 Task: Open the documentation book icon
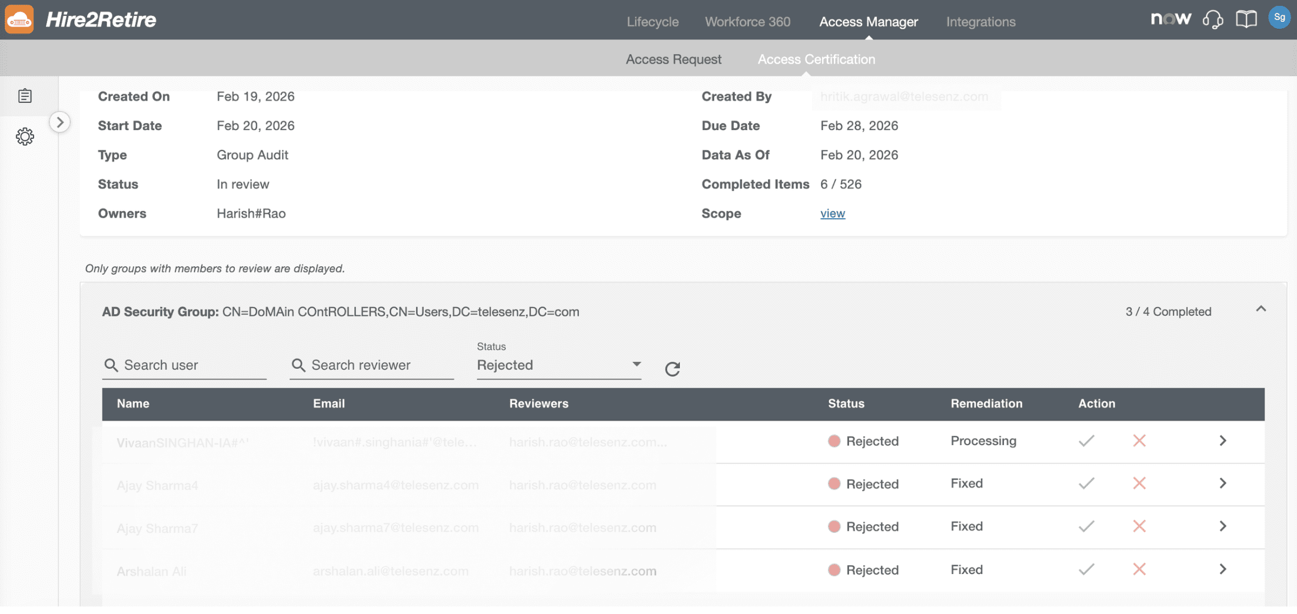[x=1246, y=19]
